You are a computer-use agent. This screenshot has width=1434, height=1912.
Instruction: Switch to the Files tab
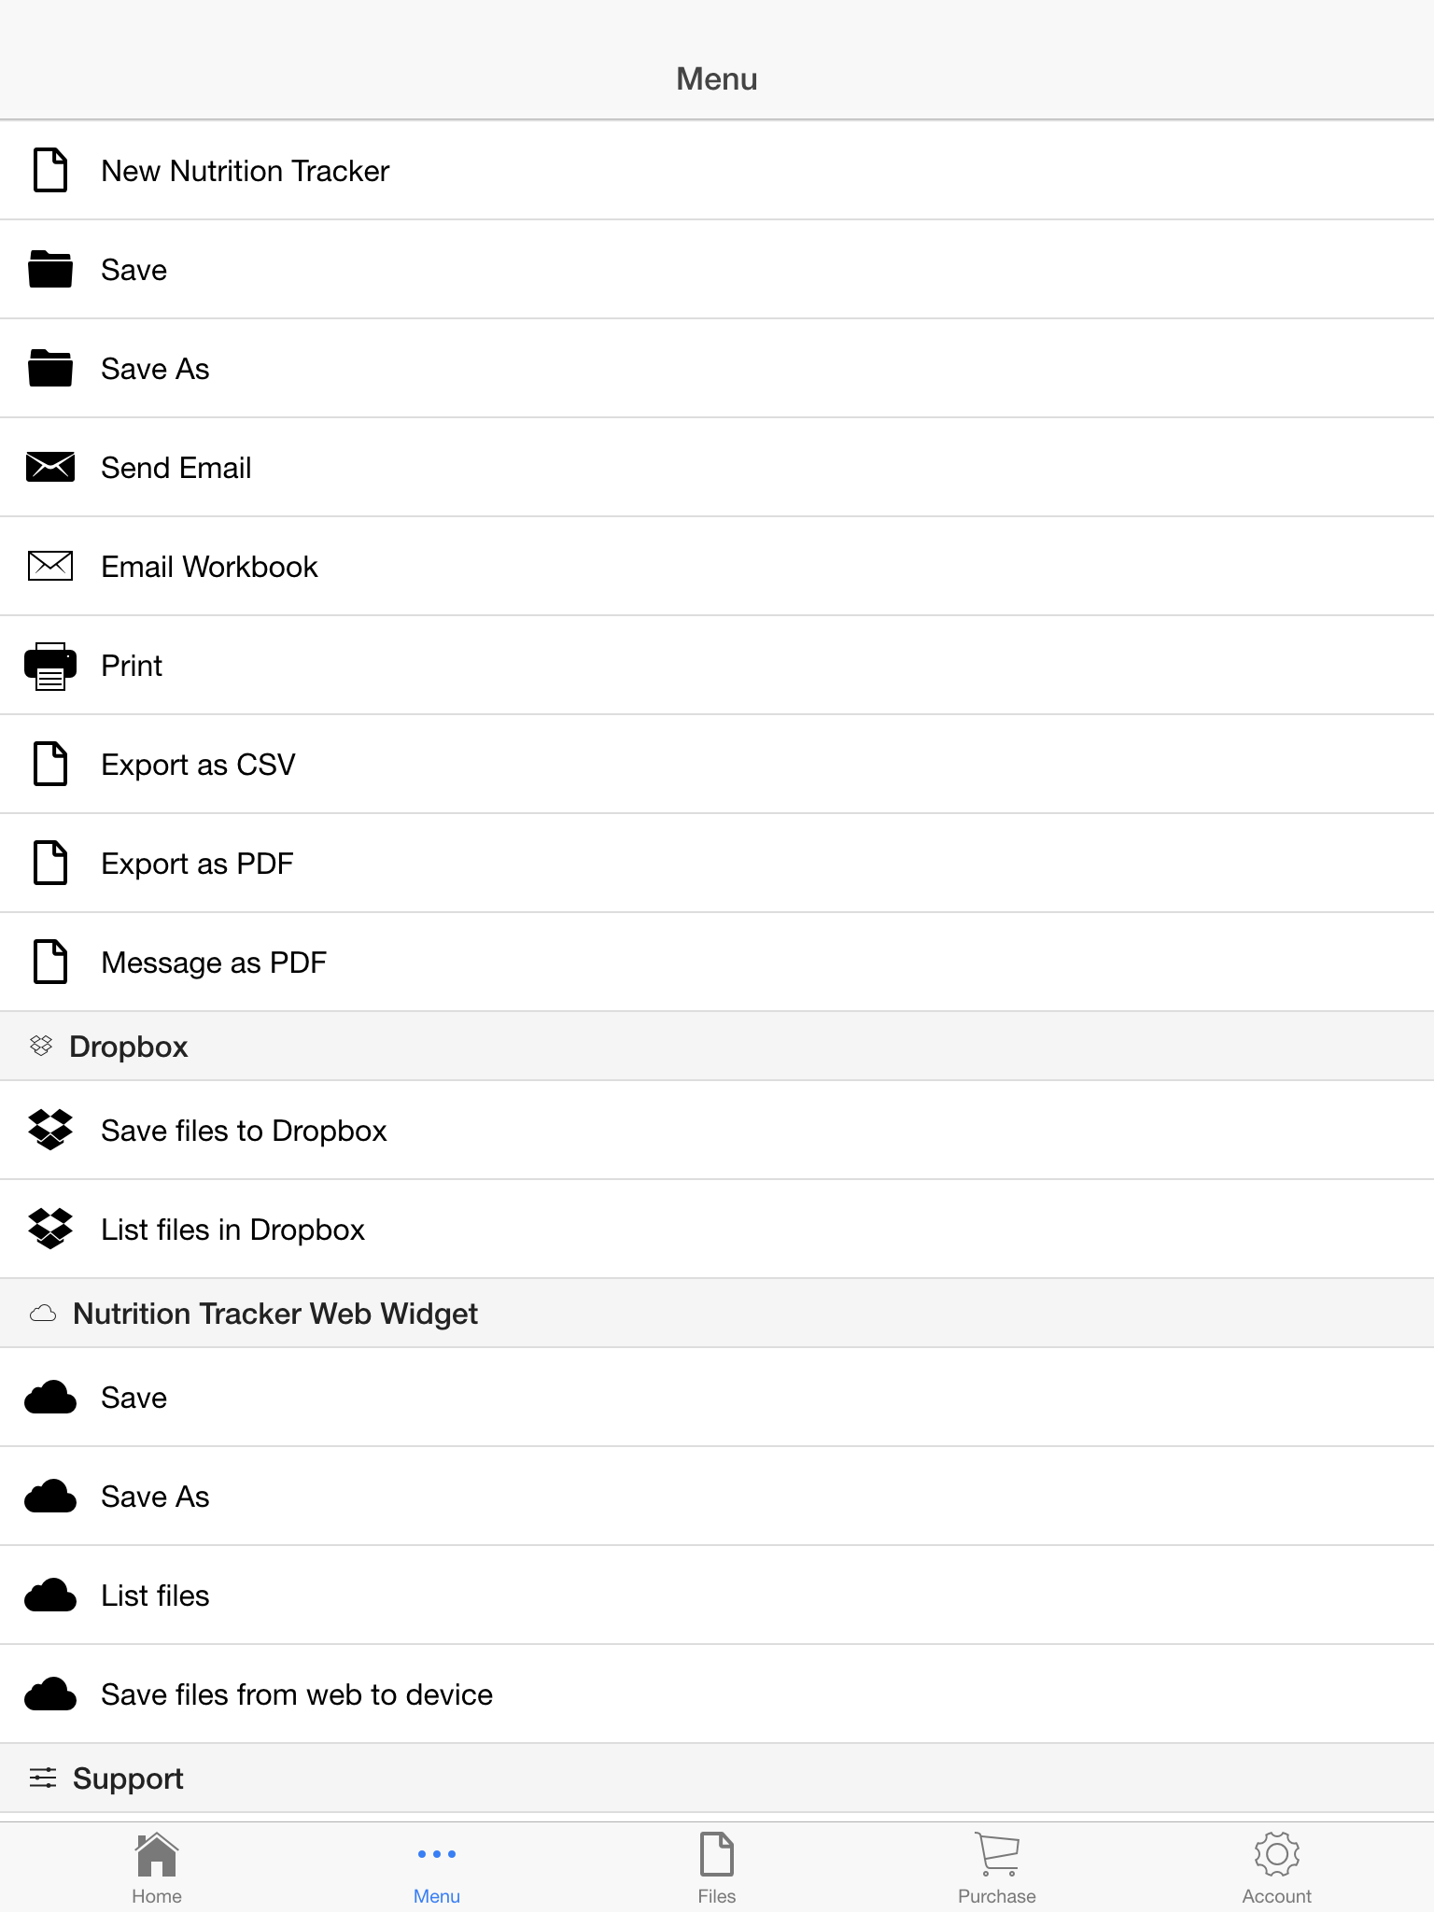pos(717,1868)
